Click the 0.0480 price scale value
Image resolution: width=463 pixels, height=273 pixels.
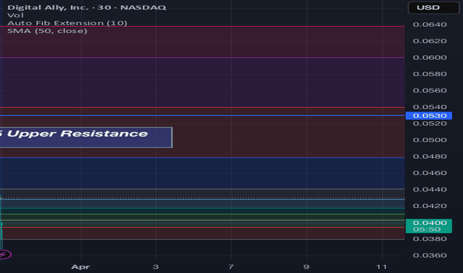[x=430, y=156]
